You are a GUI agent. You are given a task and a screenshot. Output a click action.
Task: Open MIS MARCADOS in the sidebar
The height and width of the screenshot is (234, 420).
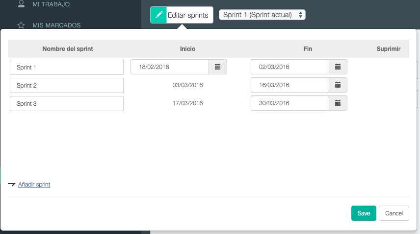coord(56,25)
